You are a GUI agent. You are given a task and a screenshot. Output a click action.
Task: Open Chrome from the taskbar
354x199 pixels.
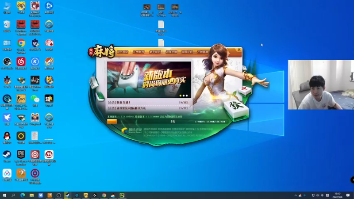point(104,195)
